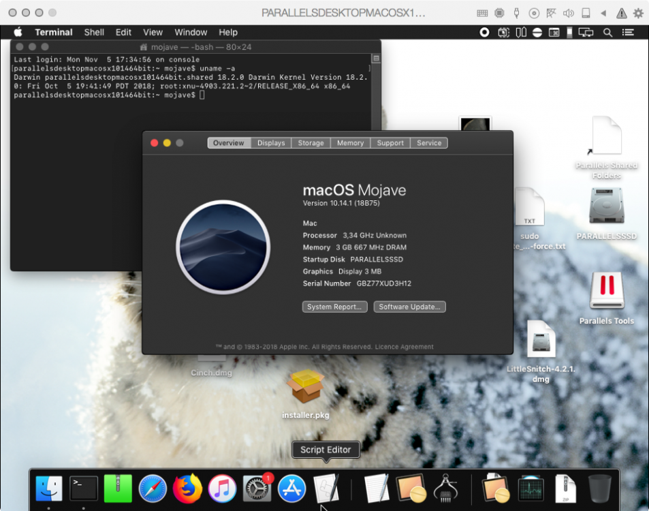649x511 pixels.
Task: Open the View menu
Action: 153,32
